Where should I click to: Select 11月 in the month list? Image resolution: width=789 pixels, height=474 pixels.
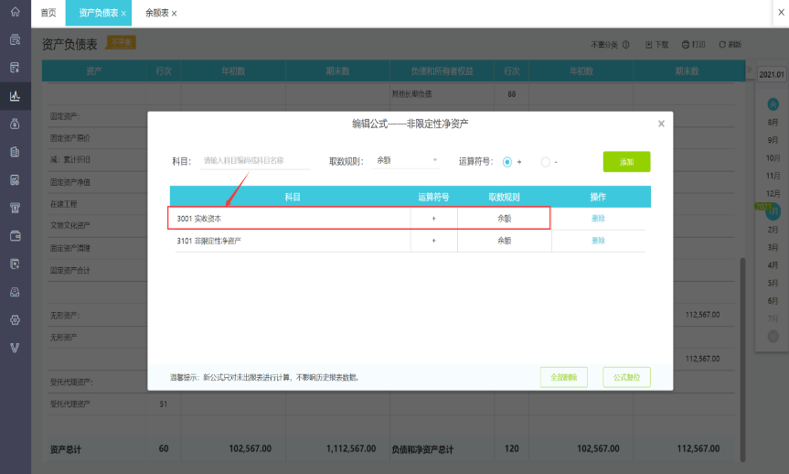(773, 176)
